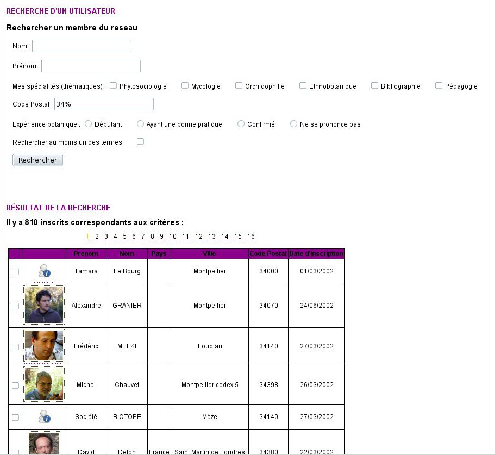Viewport: 495px width, 455px height.
Task: View Frédéric MELKI's photo thumbnail
Action: coord(44,346)
